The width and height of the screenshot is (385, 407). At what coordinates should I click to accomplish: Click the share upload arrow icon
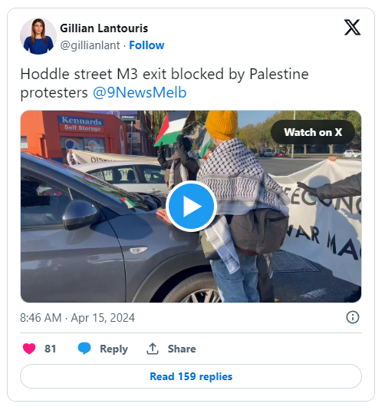153,349
